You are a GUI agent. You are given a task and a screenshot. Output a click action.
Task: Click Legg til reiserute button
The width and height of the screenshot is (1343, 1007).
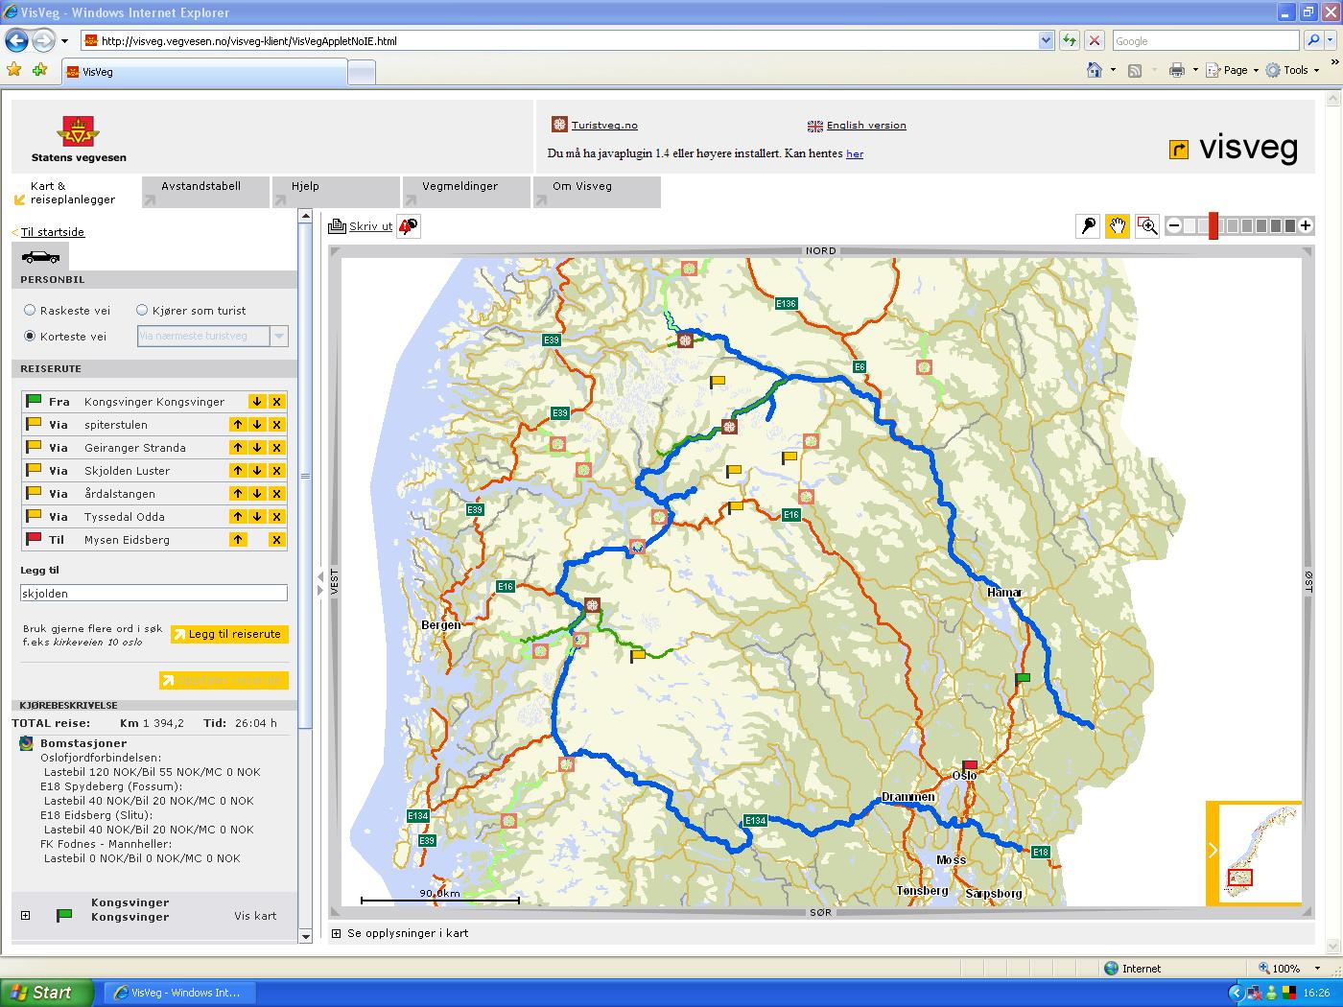[x=229, y=634]
